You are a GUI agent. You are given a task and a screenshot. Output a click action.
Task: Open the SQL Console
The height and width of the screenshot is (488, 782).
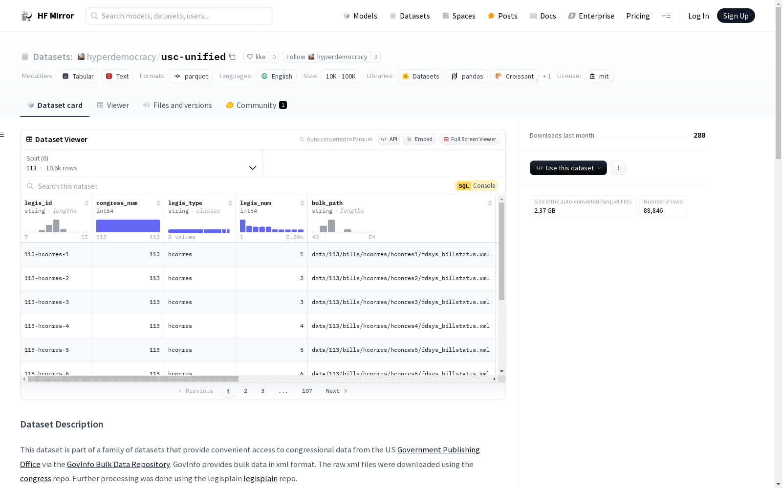pos(477,186)
